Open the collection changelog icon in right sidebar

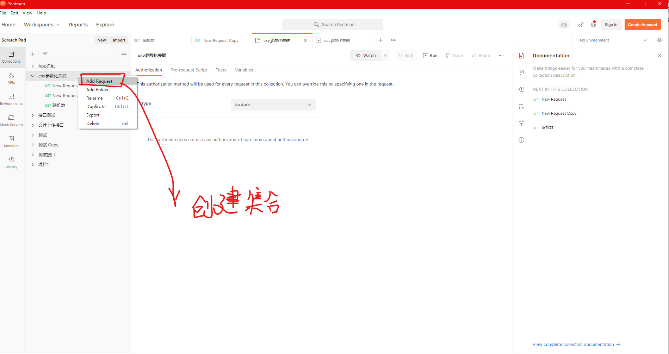tap(521, 89)
